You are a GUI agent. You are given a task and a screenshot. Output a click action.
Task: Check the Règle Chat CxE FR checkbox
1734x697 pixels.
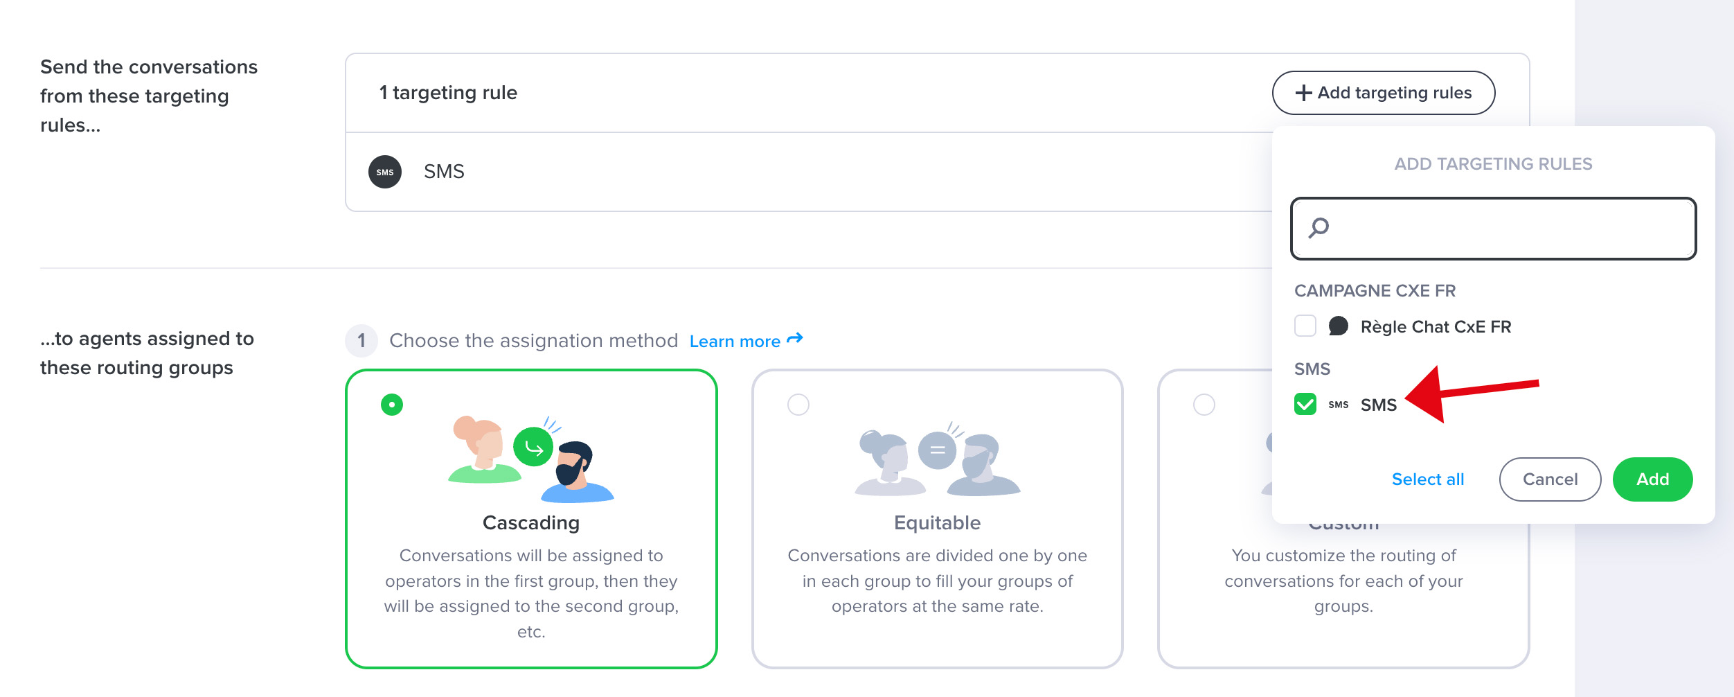(1305, 326)
